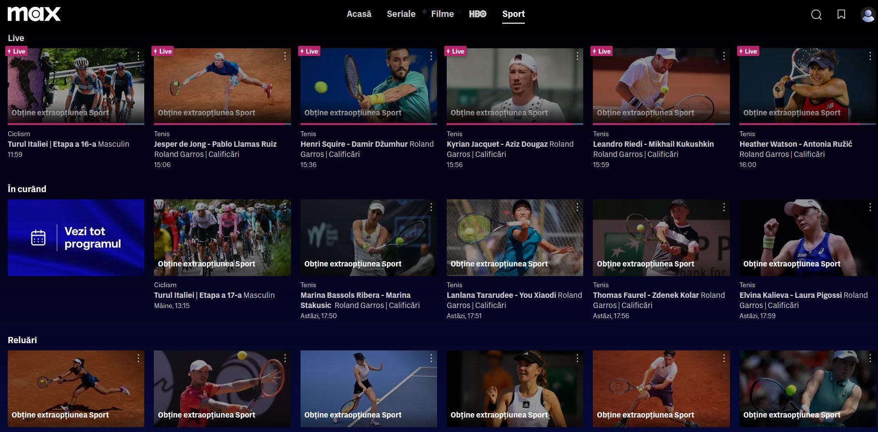This screenshot has width=878, height=432.
Task: Switch to the Seriale tab
Action: (401, 14)
